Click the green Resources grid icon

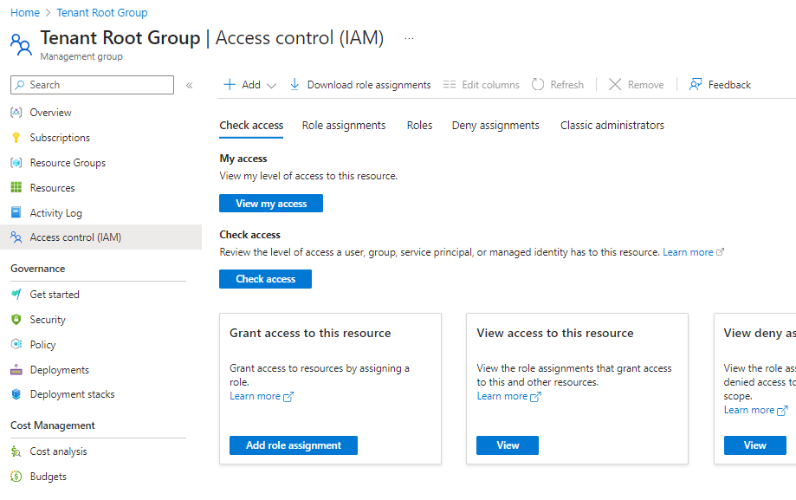point(16,187)
